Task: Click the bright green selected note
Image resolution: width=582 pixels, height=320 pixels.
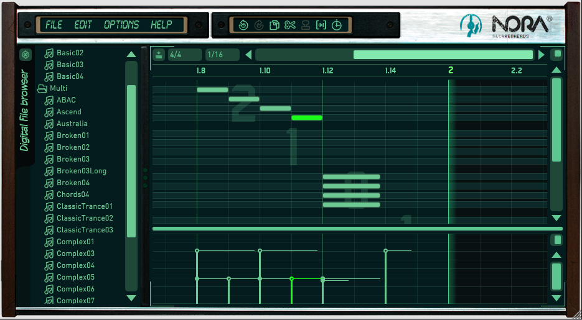Action: [307, 118]
